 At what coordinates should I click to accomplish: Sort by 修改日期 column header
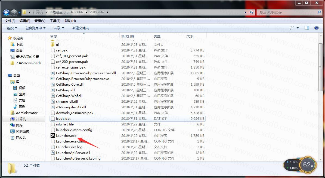(128, 36)
